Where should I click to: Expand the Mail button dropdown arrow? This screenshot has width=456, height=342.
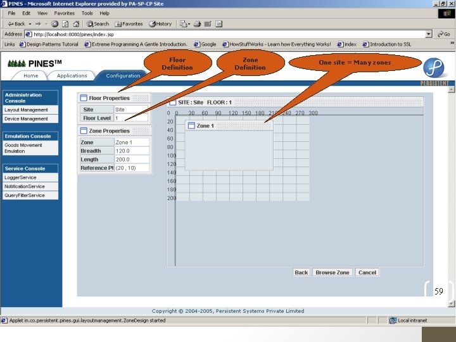(x=189, y=24)
